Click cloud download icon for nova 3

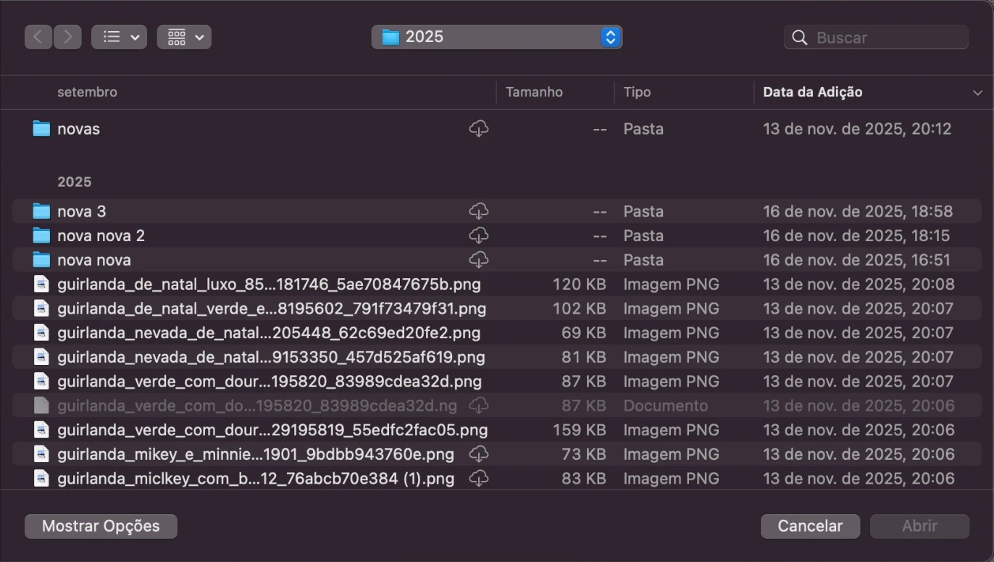(479, 211)
